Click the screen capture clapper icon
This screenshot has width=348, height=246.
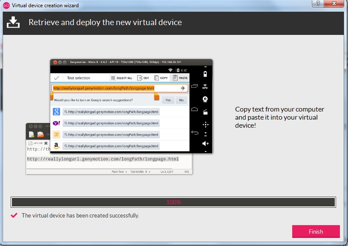(205, 112)
